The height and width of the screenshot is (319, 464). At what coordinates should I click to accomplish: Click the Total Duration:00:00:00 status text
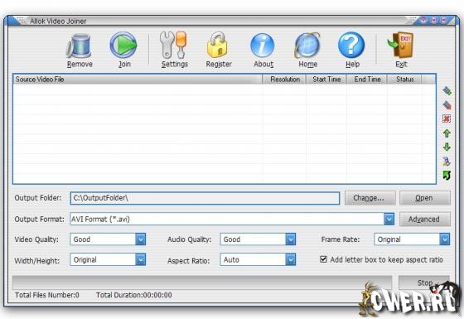(x=134, y=295)
